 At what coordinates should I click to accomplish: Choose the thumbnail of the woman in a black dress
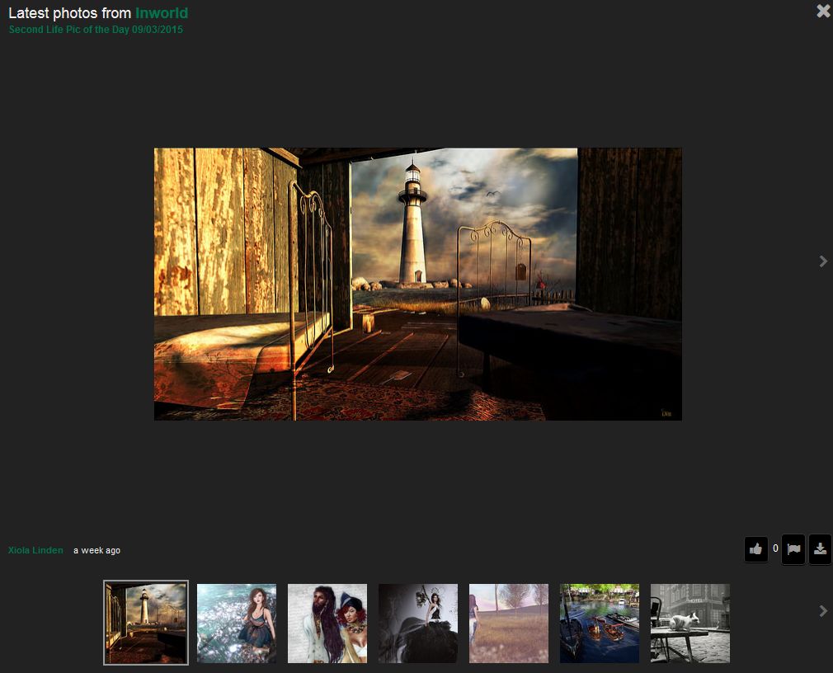(418, 623)
